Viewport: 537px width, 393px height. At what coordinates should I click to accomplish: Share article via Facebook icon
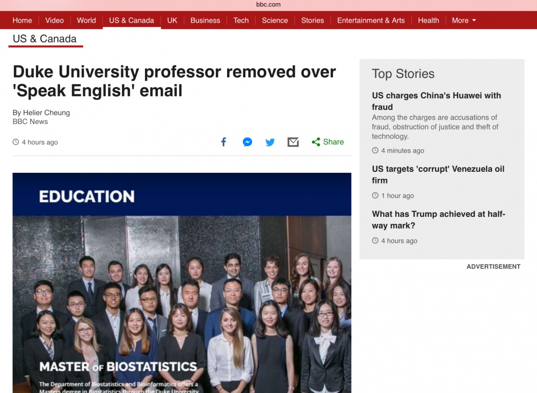click(224, 142)
